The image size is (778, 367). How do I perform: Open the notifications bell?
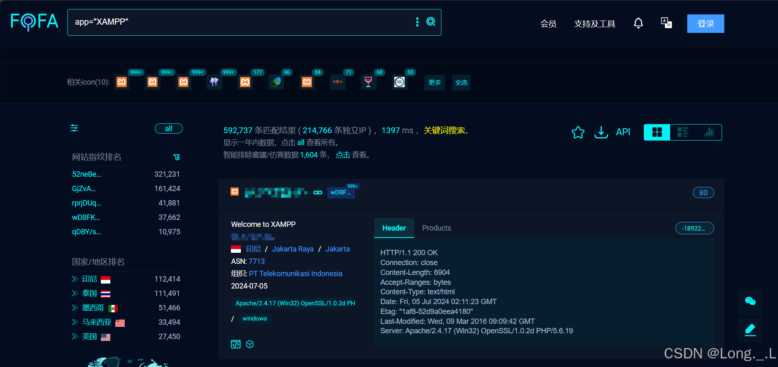638,23
